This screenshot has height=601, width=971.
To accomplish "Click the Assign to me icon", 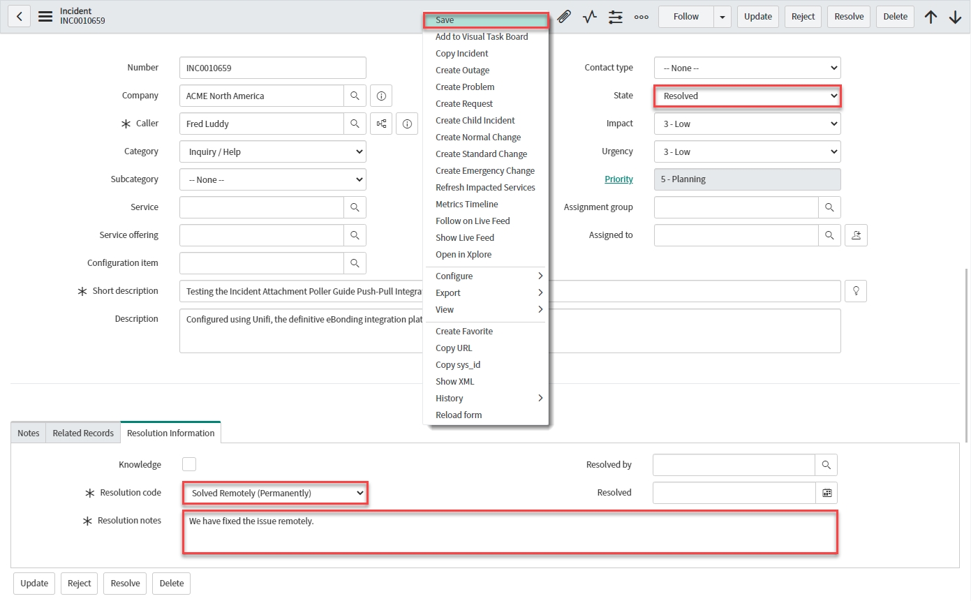I will 856,235.
